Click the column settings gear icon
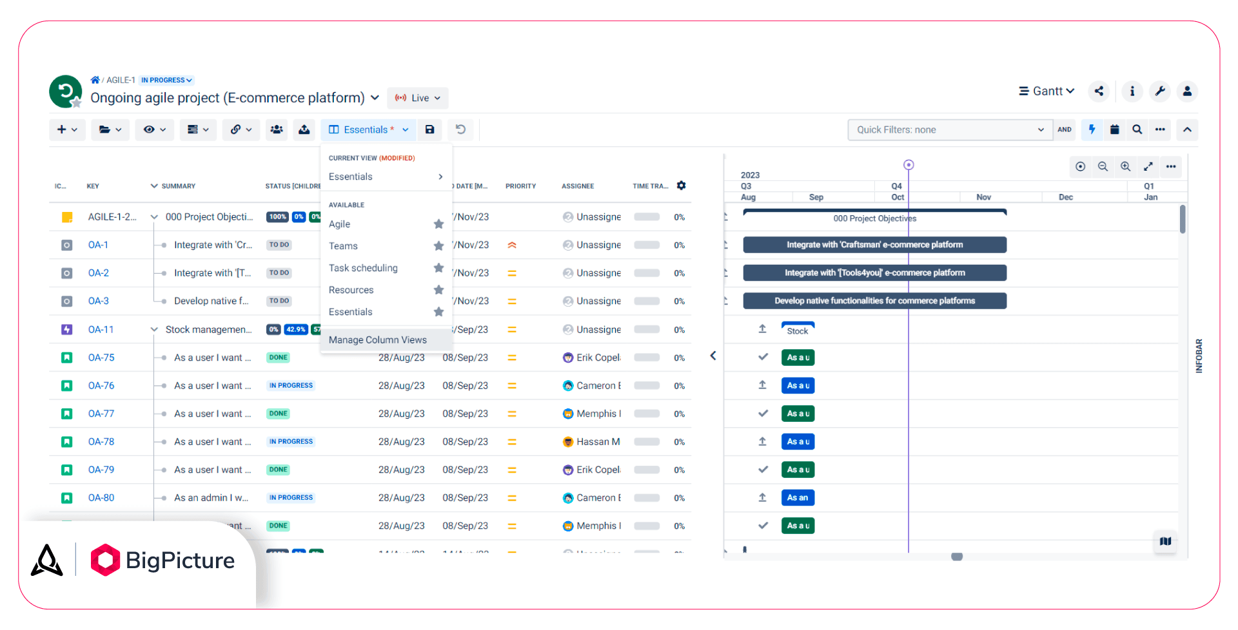The image size is (1238, 630). (682, 186)
